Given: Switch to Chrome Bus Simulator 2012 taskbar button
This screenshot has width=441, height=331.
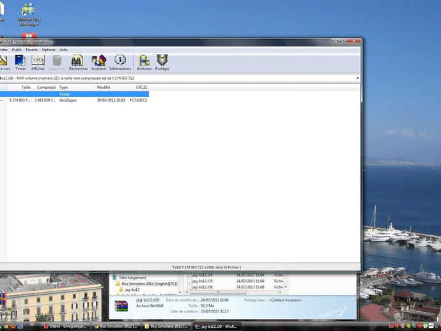Looking at the screenshot, I should click(116, 327).
